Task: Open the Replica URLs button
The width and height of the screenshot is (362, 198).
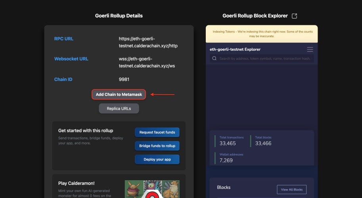Action: (119, 109)
